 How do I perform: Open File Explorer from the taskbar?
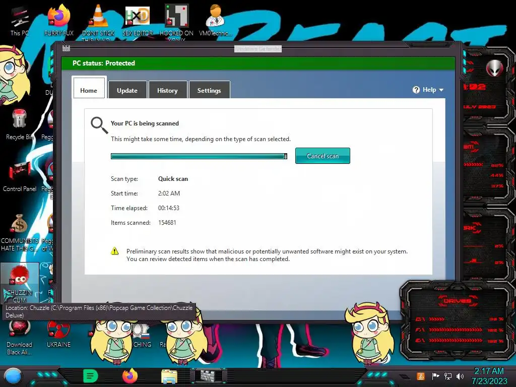169,376
